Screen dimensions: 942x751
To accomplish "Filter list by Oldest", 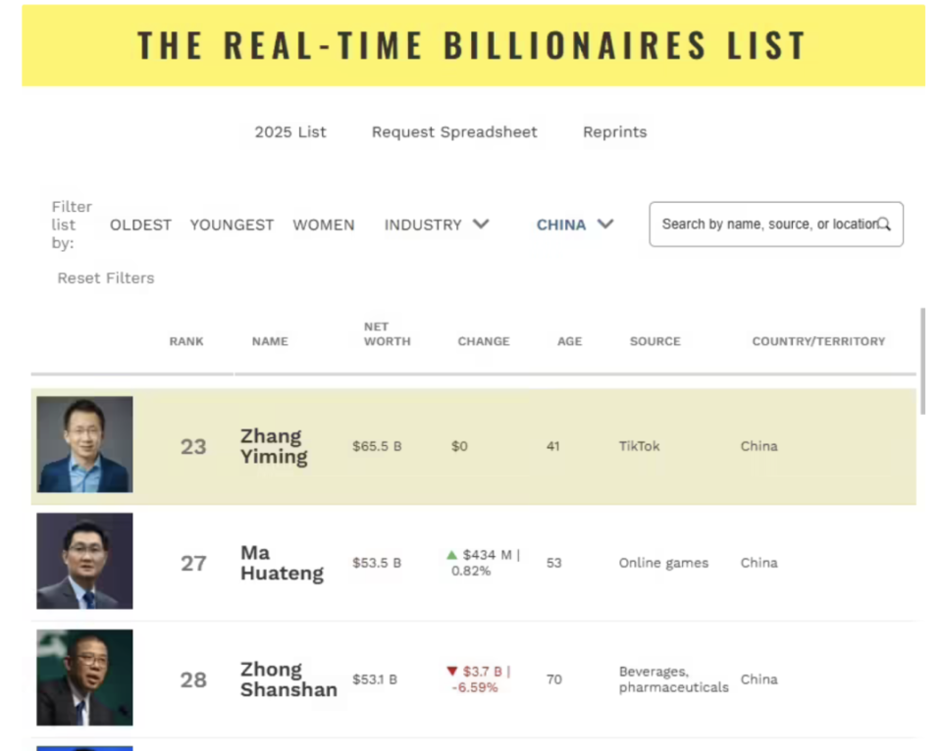I will coord(140,225).
